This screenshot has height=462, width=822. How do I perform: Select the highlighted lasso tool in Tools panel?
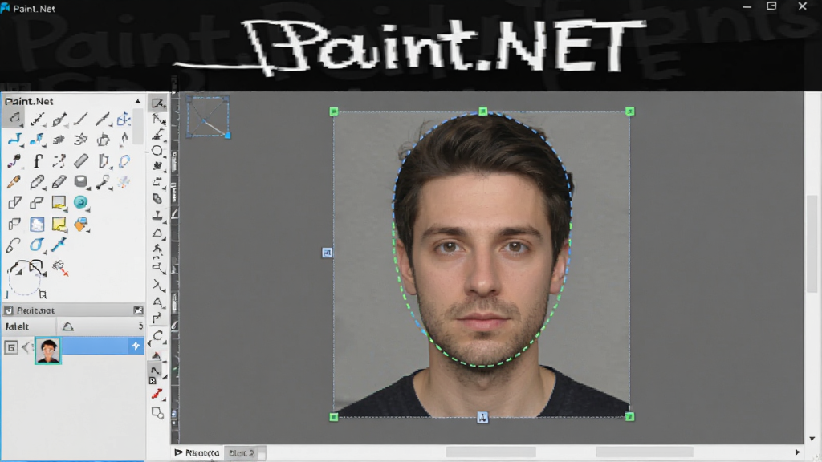(x=14, y=119)
